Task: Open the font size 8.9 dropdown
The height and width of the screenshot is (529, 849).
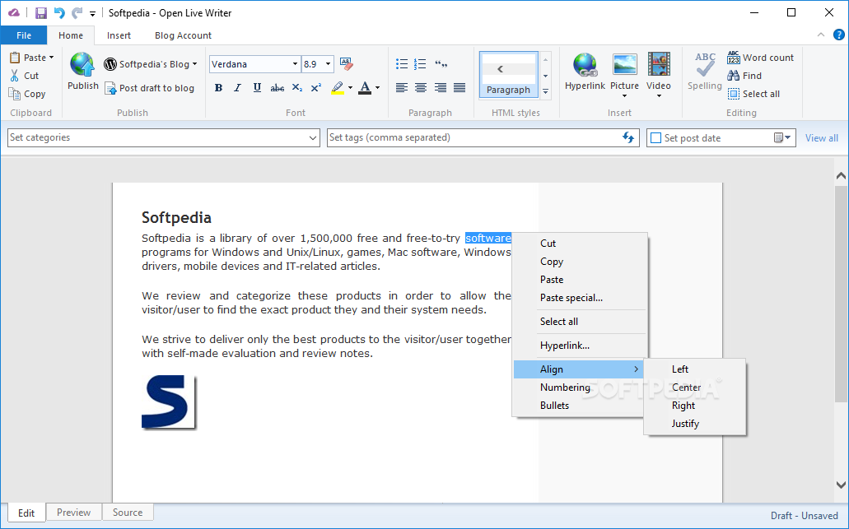Action: coord(328,64)
